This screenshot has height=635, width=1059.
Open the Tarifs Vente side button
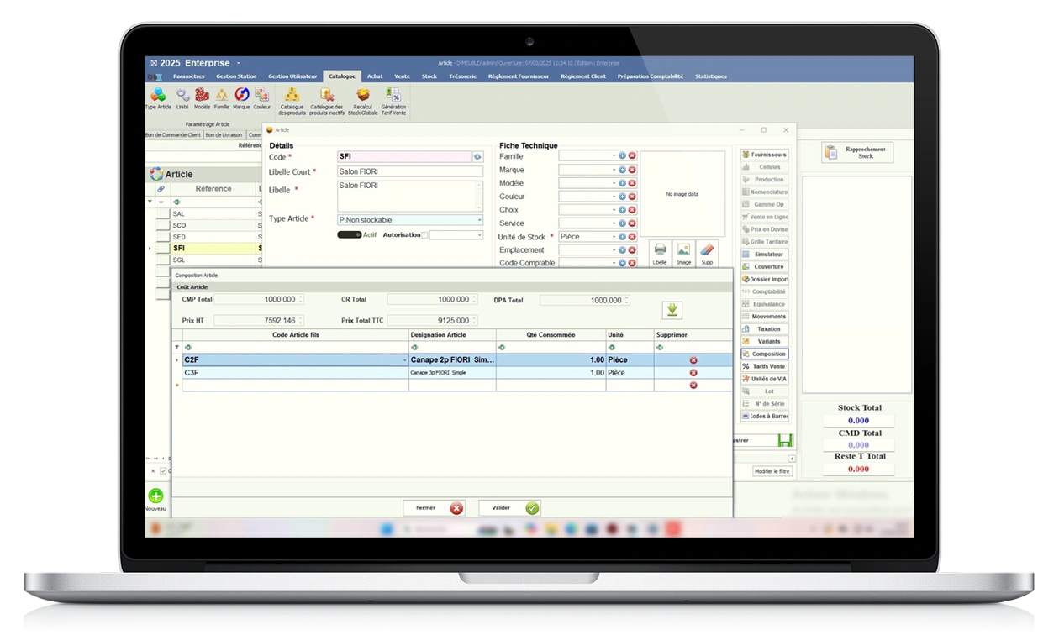(x=765, y=366)
